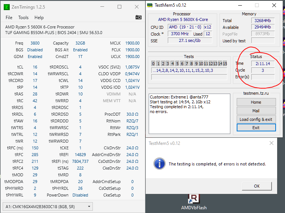Click the testing completed message text

pos(217,164)
